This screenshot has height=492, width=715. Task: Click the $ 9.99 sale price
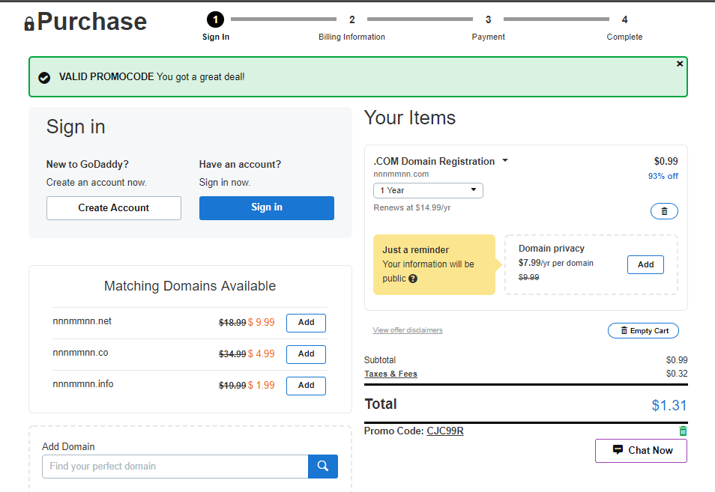click(262, 323)
